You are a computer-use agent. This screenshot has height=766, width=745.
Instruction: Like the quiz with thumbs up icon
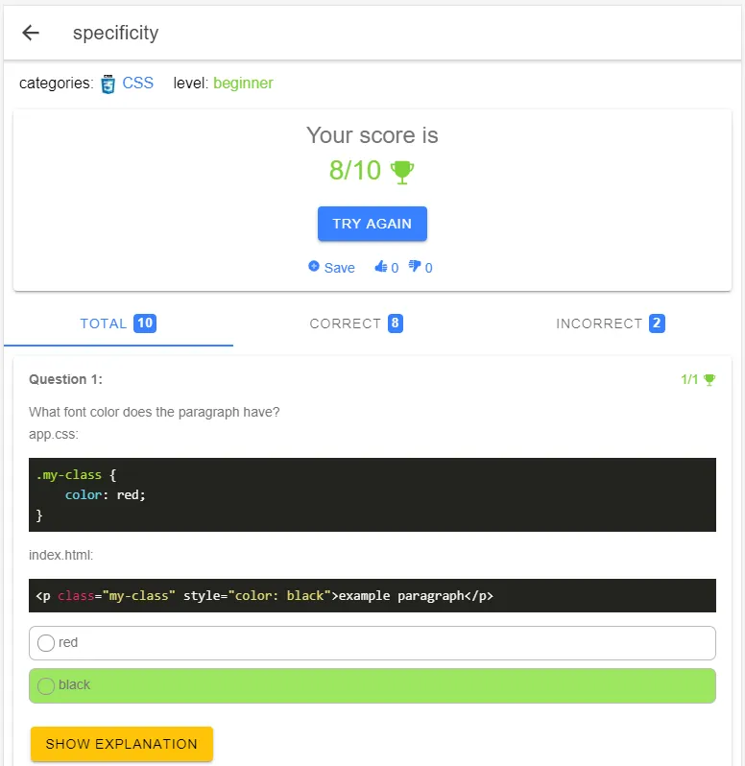tap(381, 266)
